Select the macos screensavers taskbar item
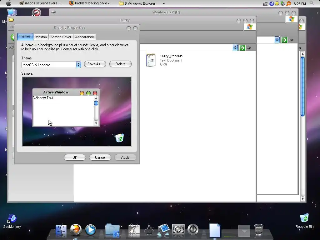This screenshot has height=240, width=320. tap(40, 3)
